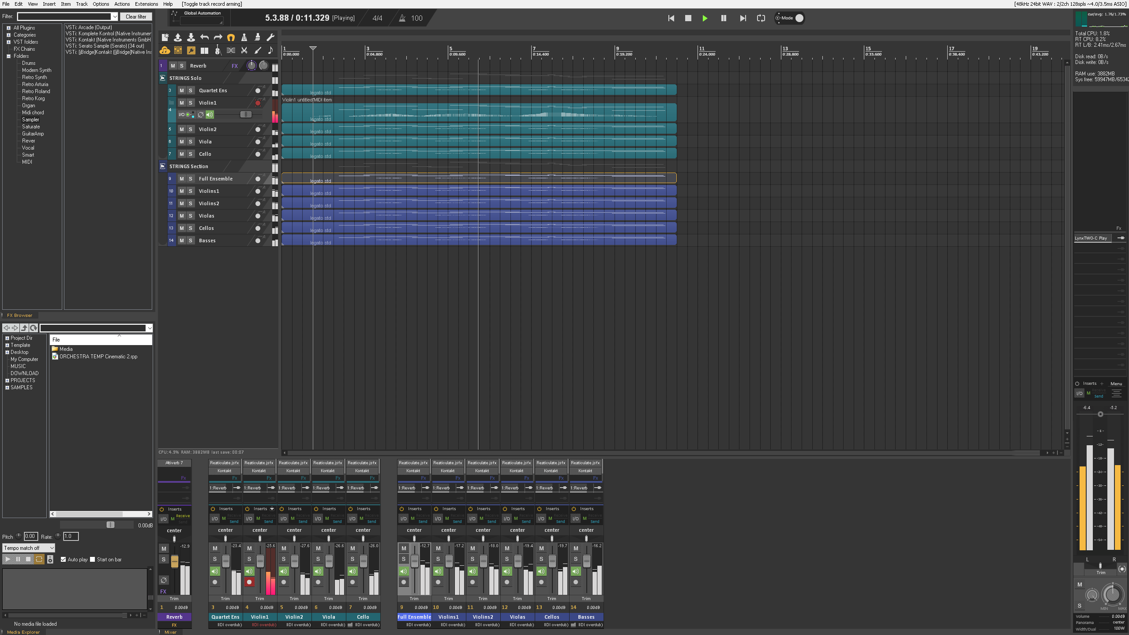Image resolution: width=1129 pixels, height=635 pixels.
Task: Toggle the repeat loop button
Action: [761, 18]
